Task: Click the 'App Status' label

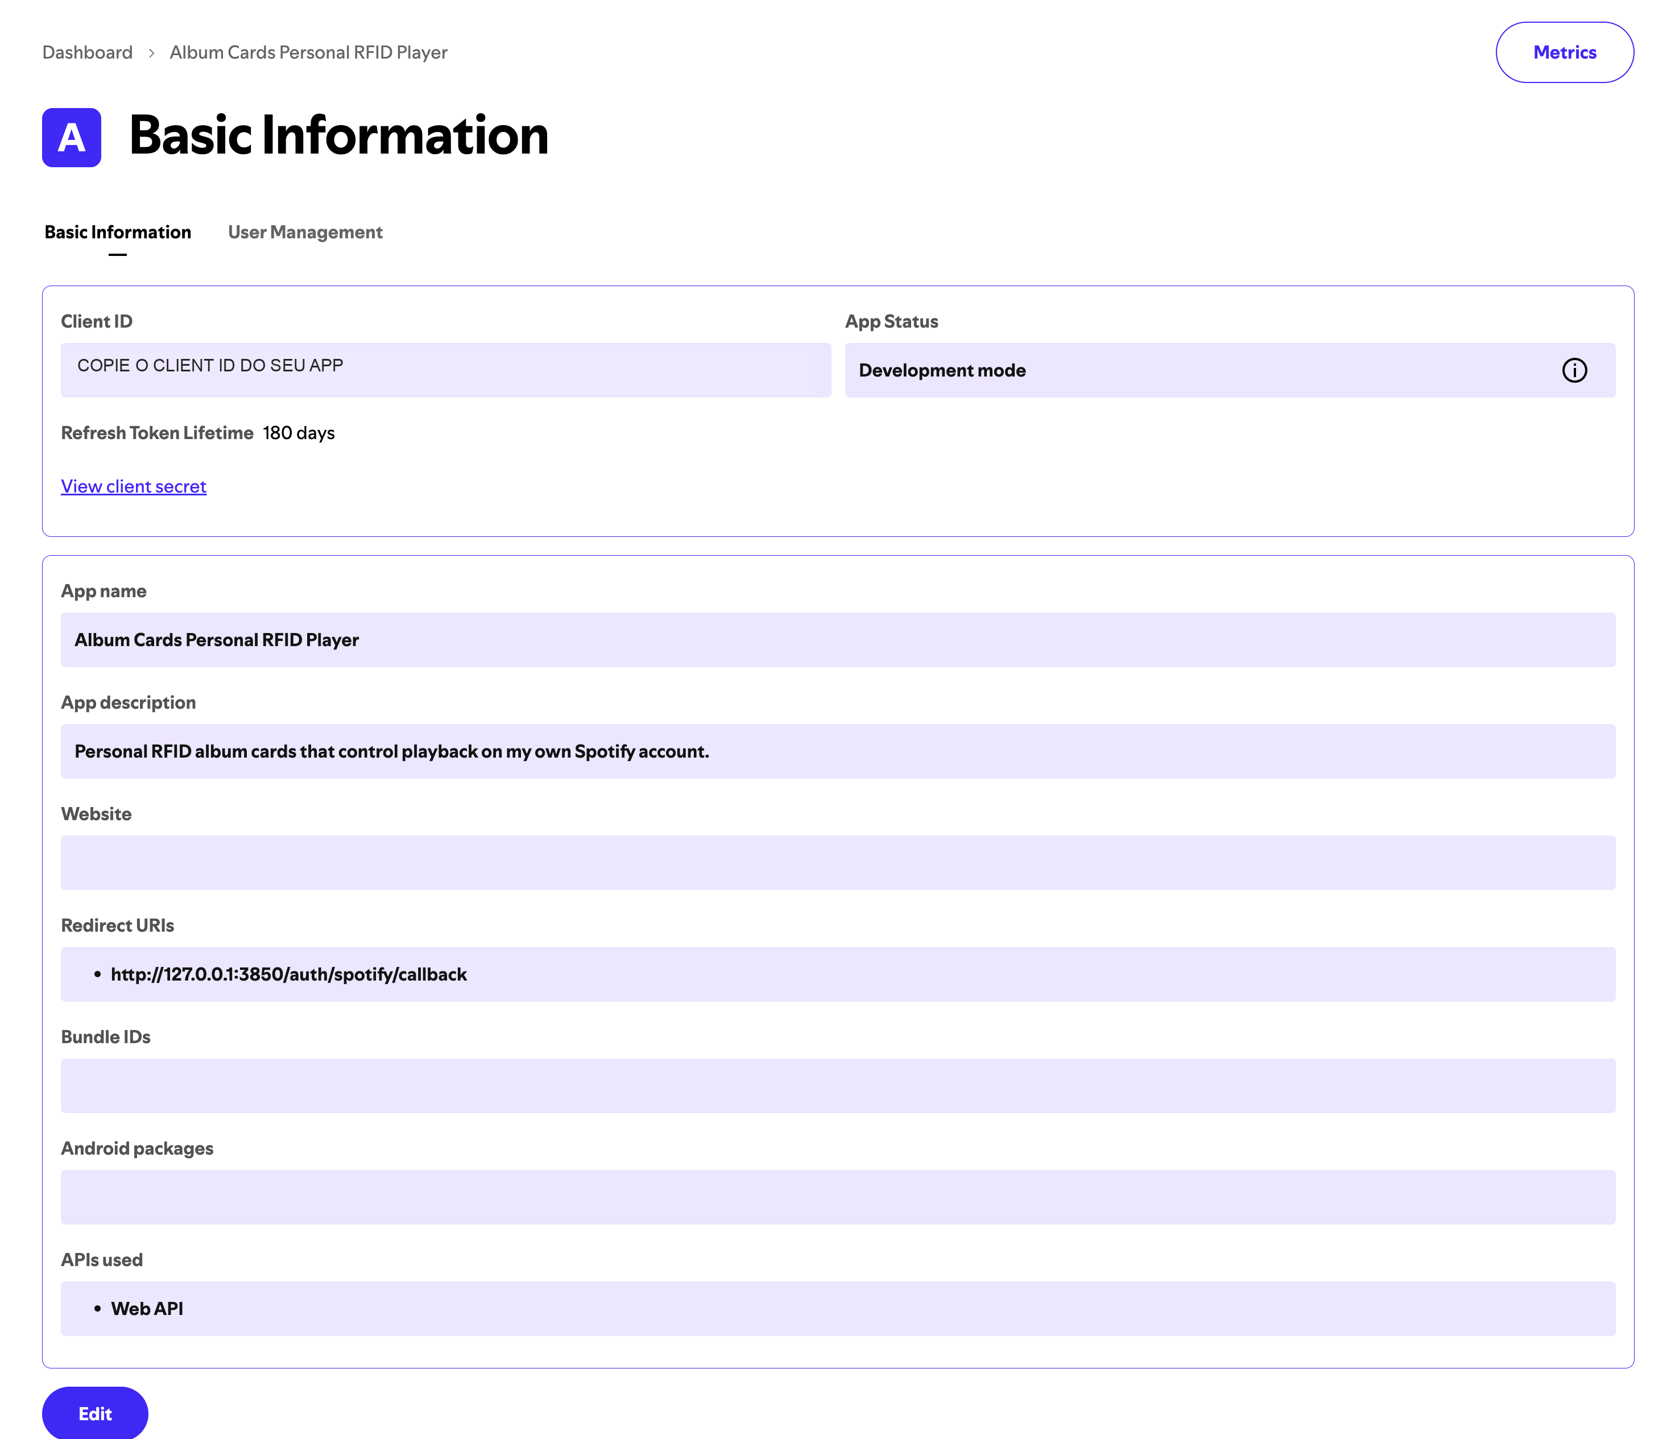Action: click(x=892, y=322)
